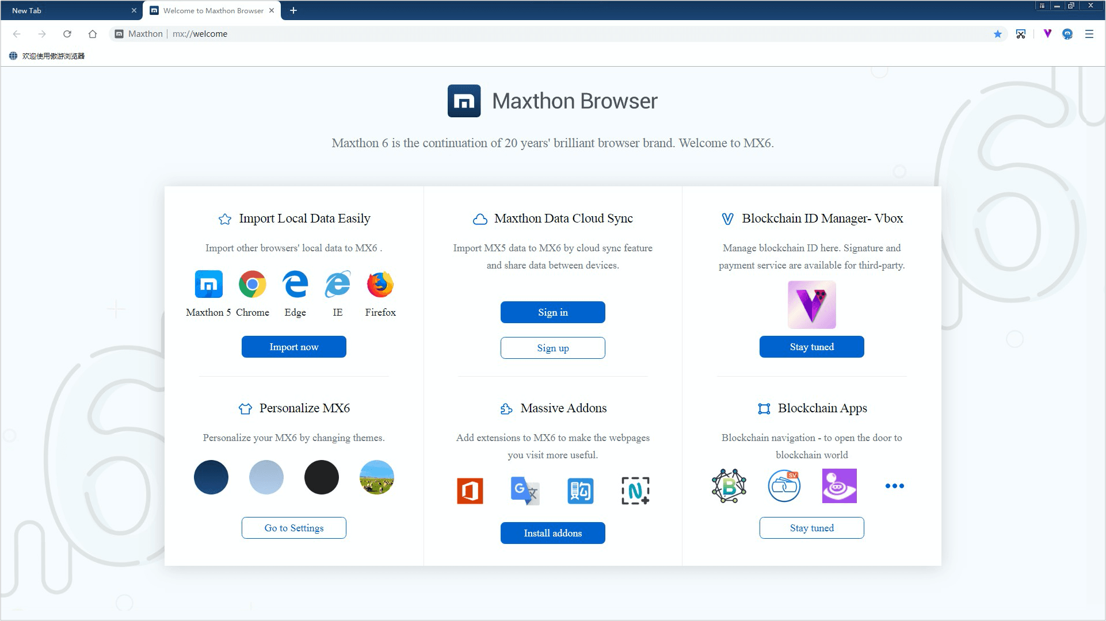1106x621 pixels.
Task: Select the Firefox import icon
Action: [380, 284]
